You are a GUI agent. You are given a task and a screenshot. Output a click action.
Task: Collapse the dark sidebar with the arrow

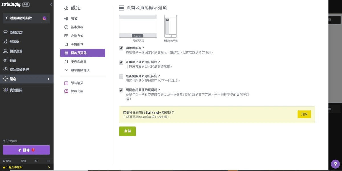pyautogui.click(x=51, y=4)
